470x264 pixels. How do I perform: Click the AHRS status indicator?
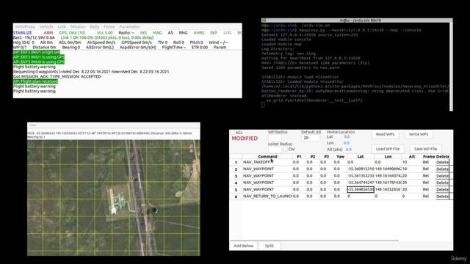(x=199, y=32)
